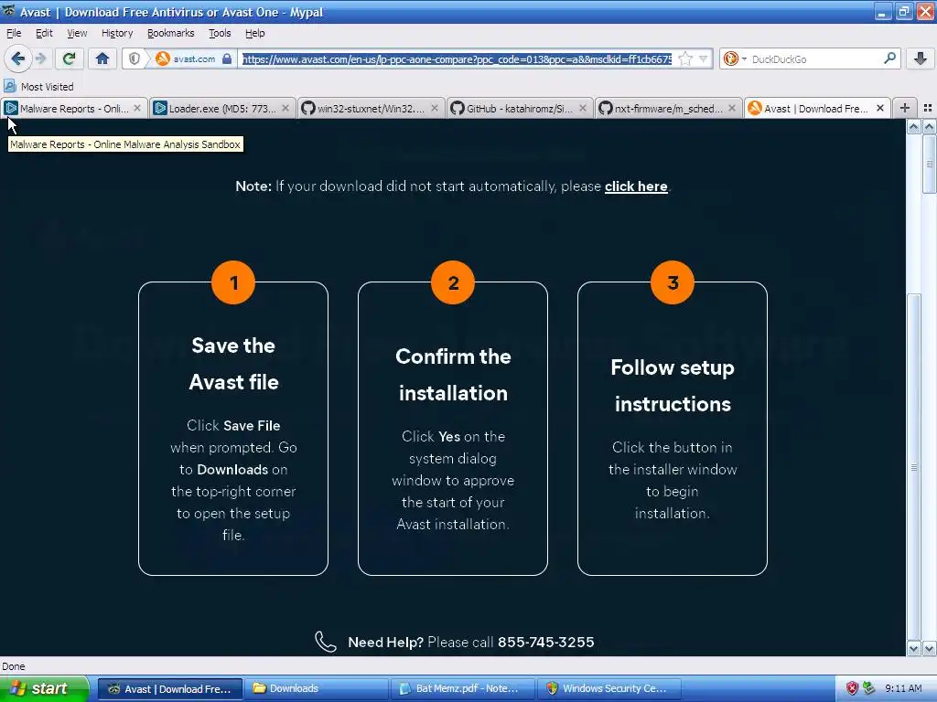Open Windows Security Center taskbar button
The height and width of the screenshot is (702, 937).
[x=609, y=689]
